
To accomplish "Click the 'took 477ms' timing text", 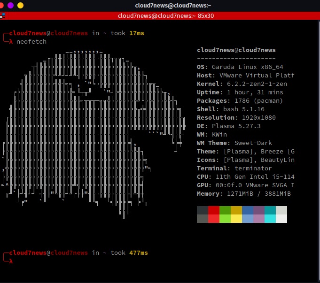I will tap(129, 253).
